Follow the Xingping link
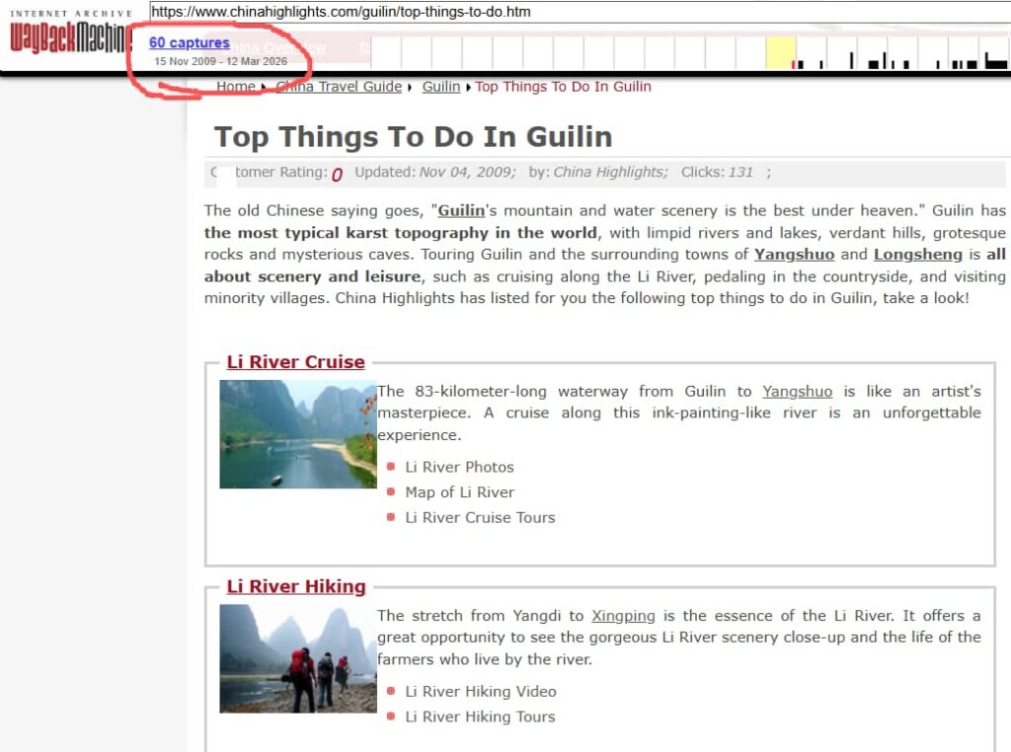 click(x=623, y=616)
